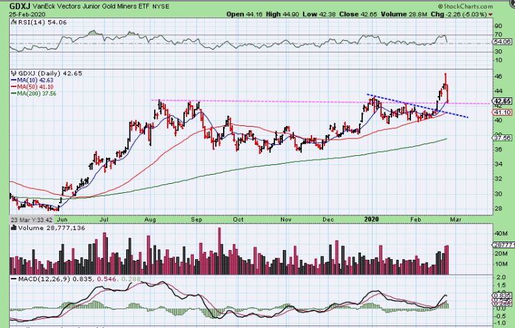515x328 pixels.
Task: Click the Mar label on the date axis
Action: pos(456,220)
